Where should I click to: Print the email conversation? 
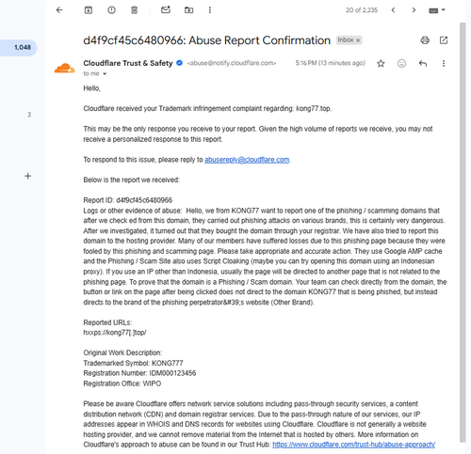coord(425,40)
